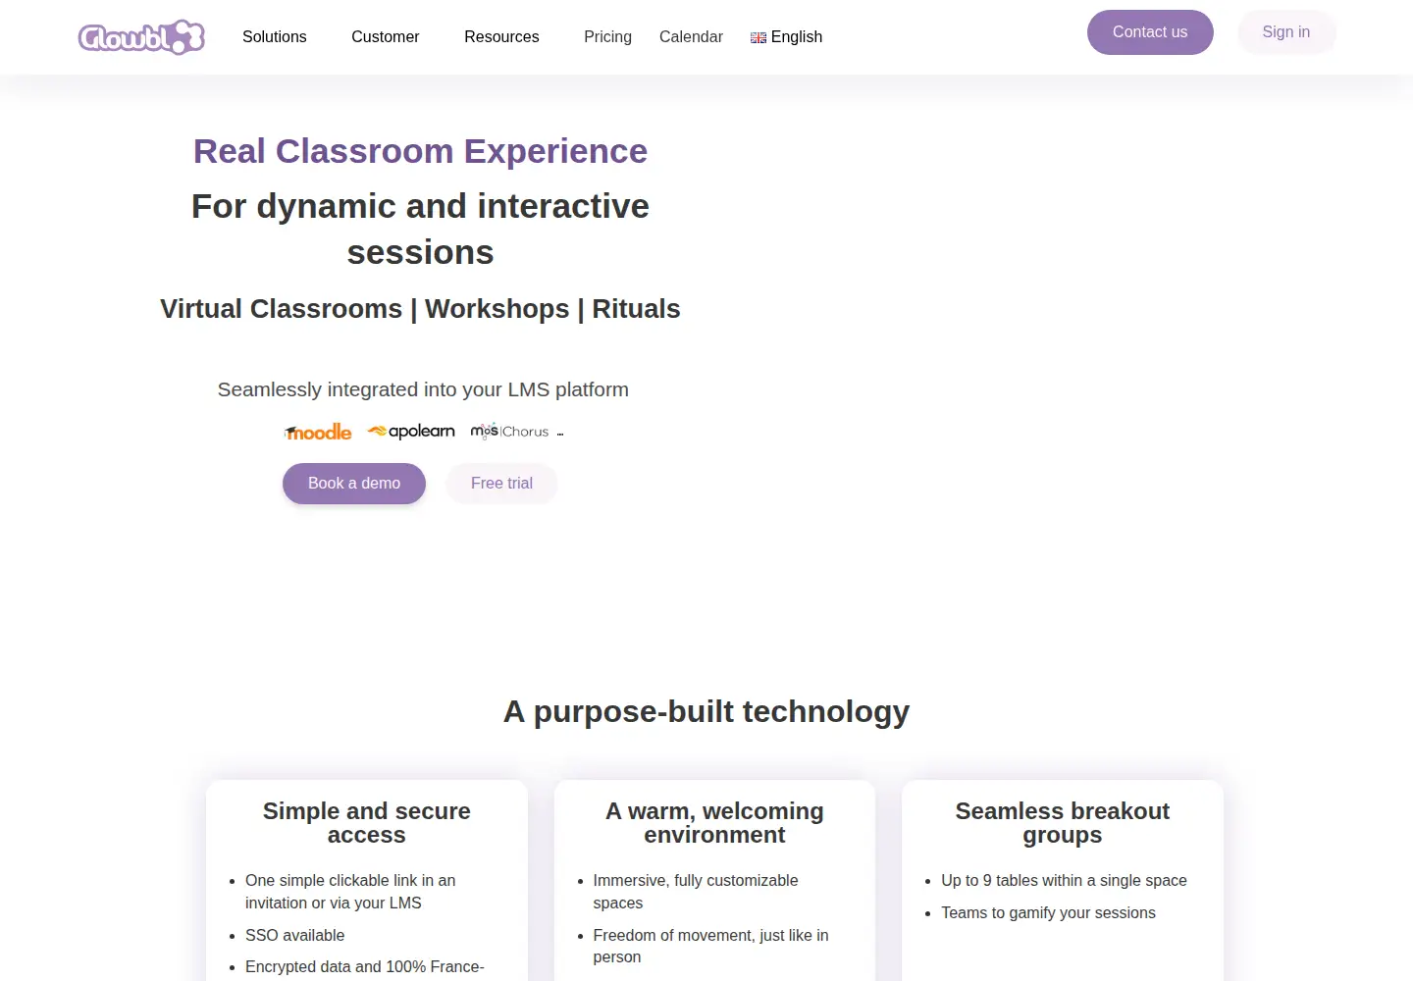
Task: Click the Sign in button
Action: pyautogui.click(x=1286, y=32)
